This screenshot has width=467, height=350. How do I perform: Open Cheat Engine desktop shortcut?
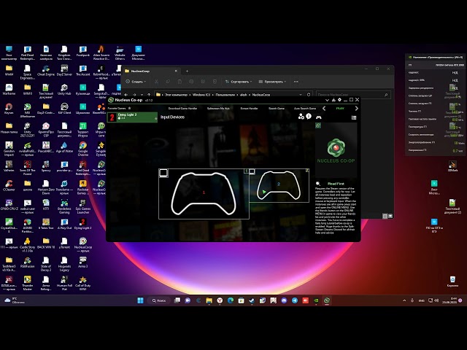tap(46, 71)
